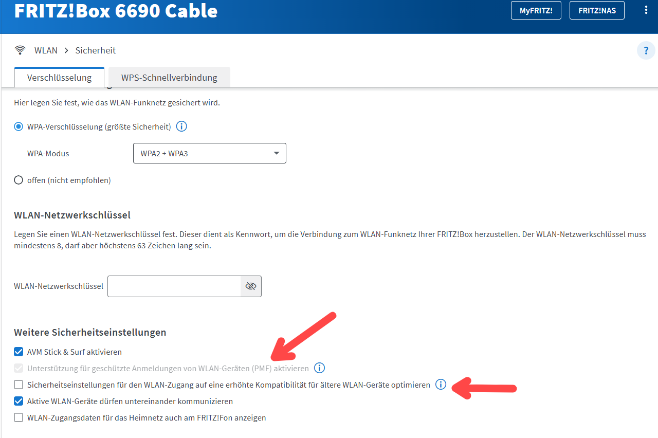The width and height of the screenshot is (658, 438).
Task: Enable WLAN-Zugangsdaten am FRITZ!Fon anzeigen
Action: click(x=19, y=417)
